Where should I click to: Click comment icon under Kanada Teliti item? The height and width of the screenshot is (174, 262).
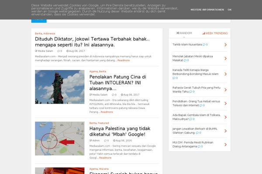click(174, 78)
